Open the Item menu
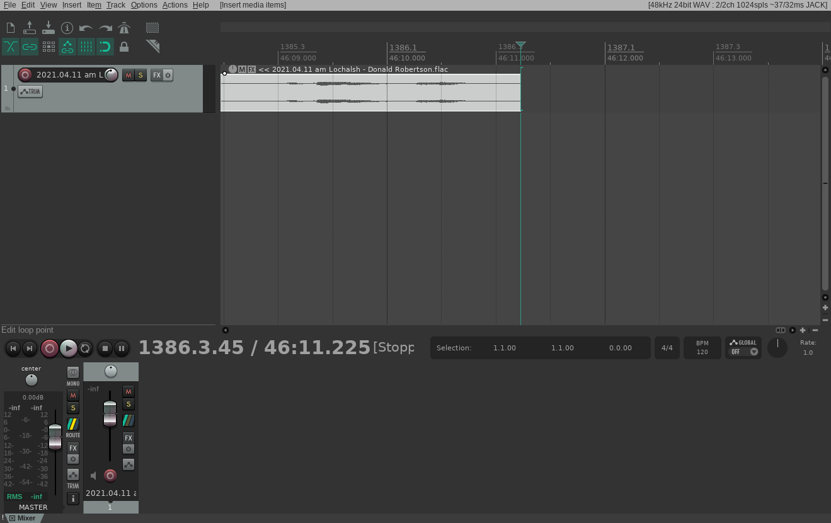 94,4
